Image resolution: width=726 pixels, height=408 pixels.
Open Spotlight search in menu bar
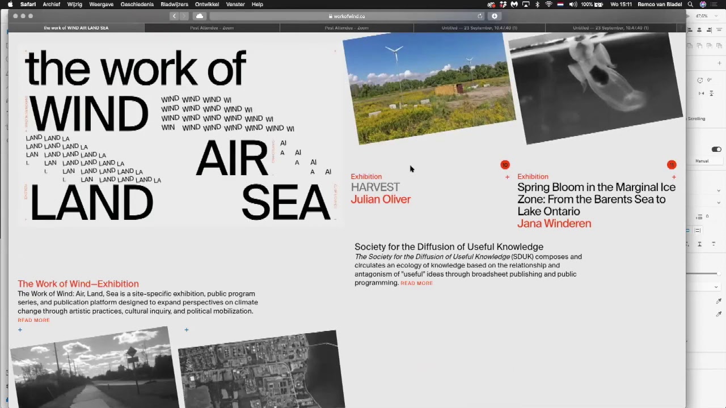(690, 4)
